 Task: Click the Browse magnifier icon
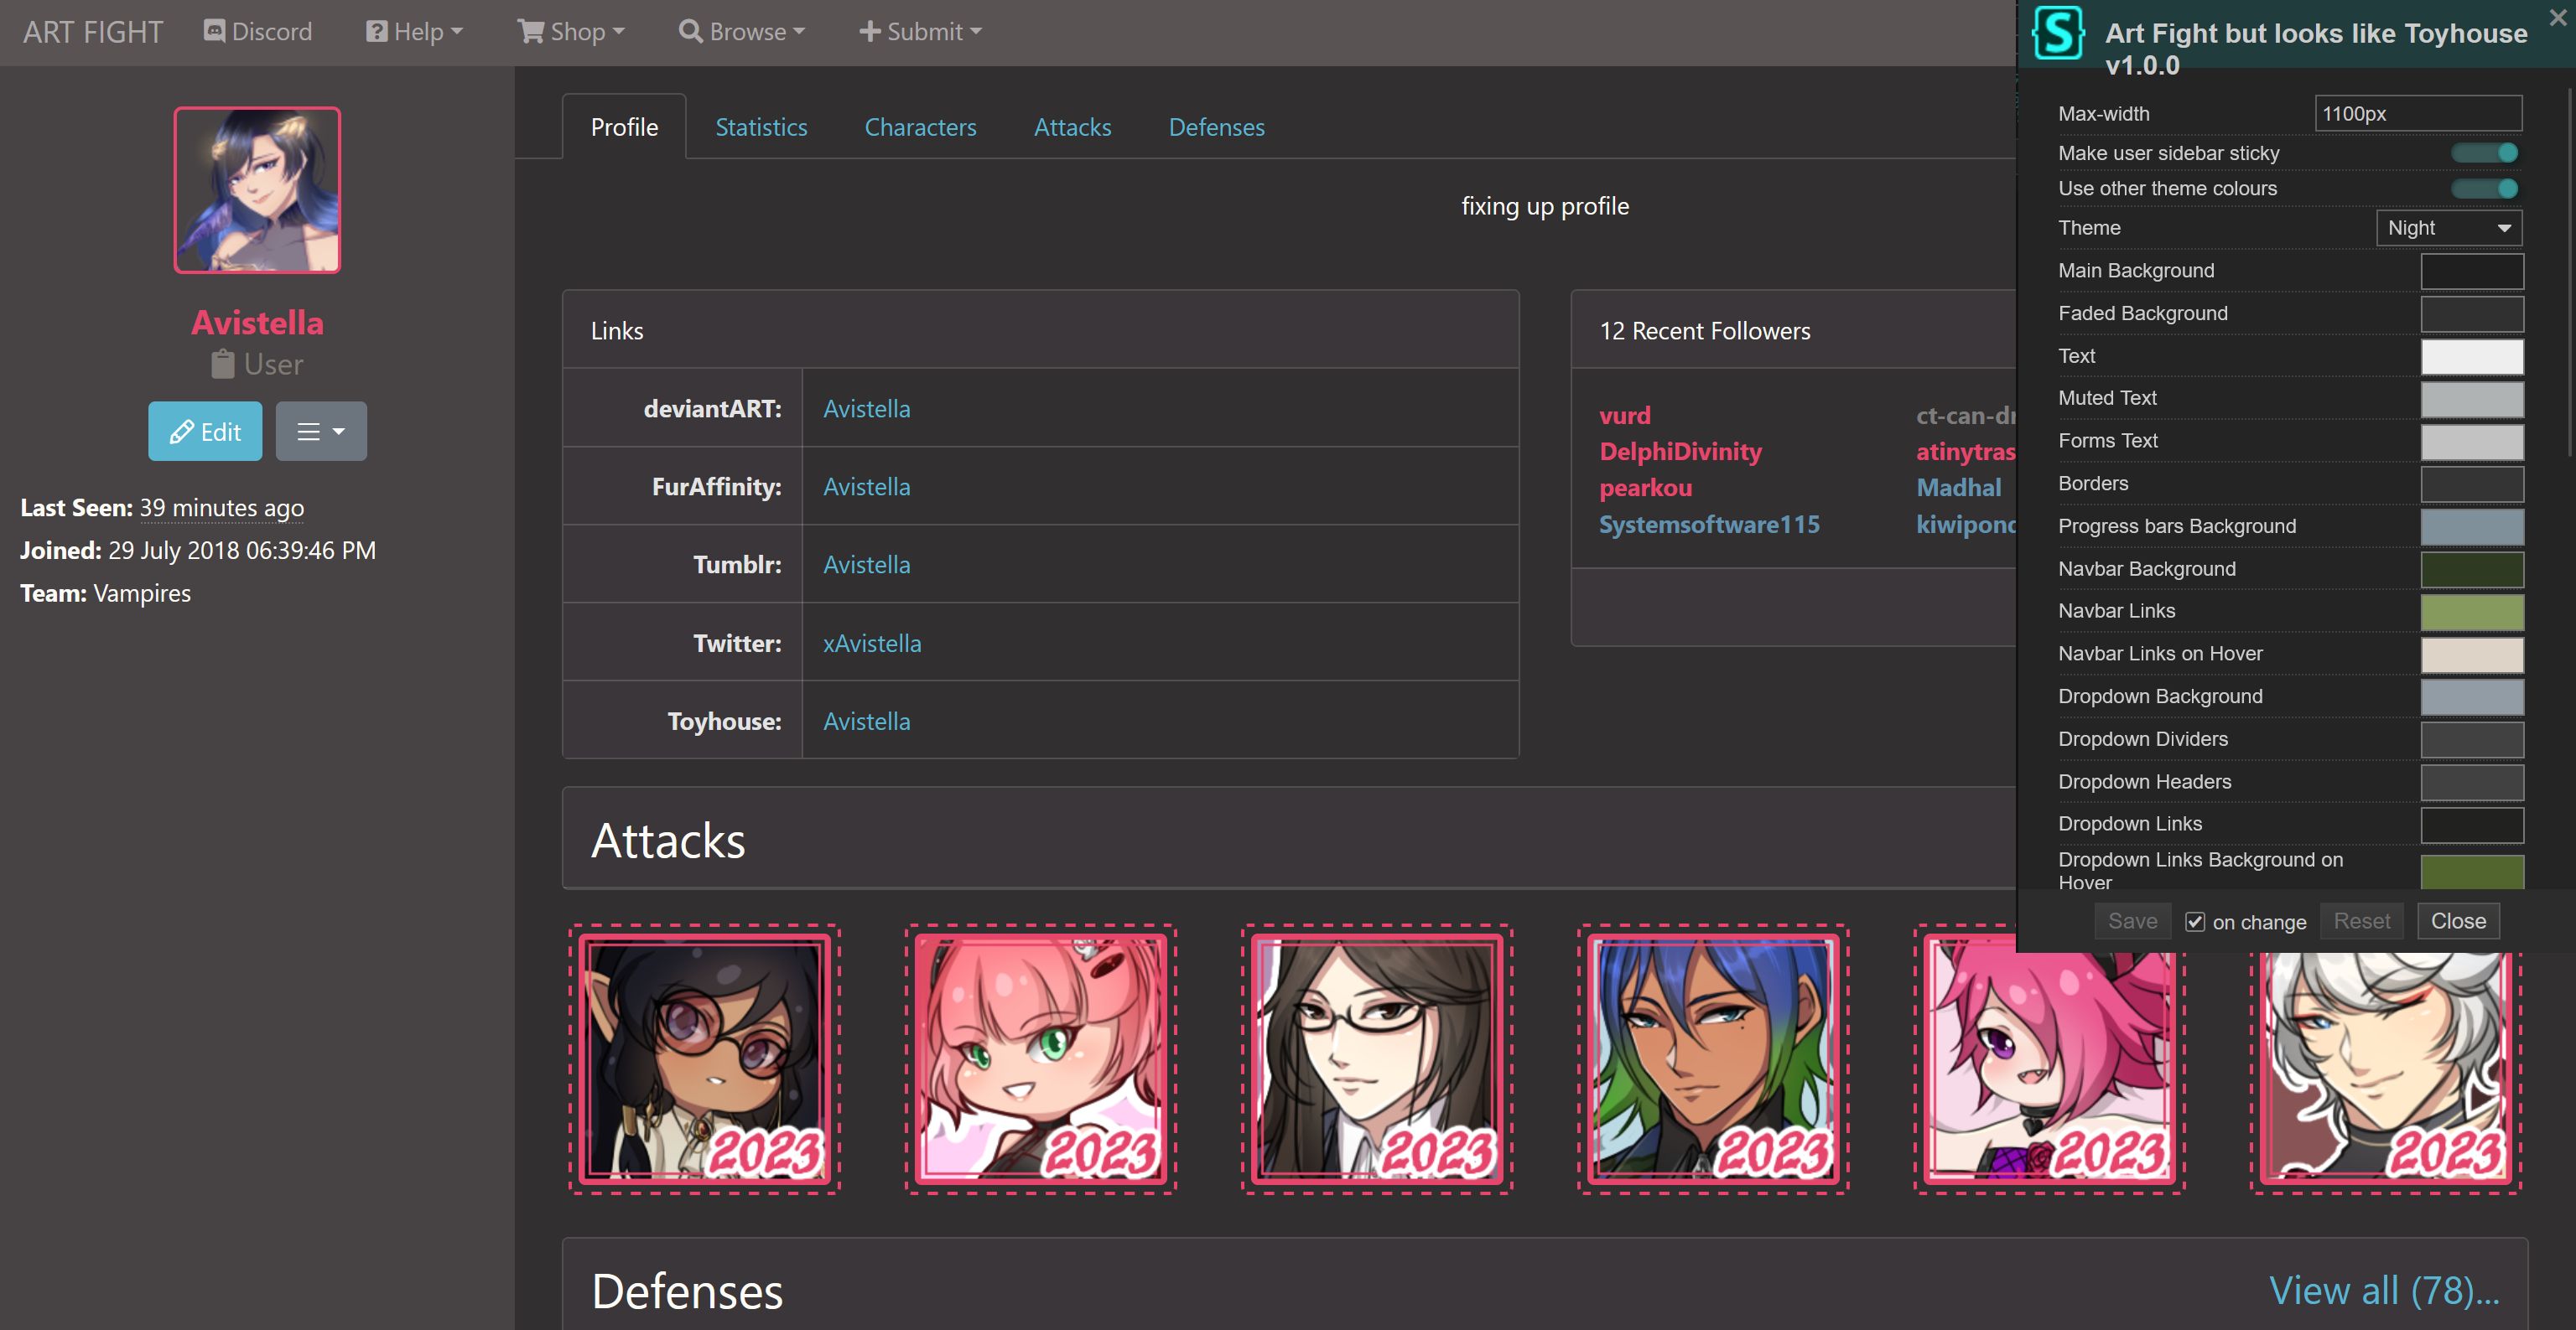click(690, 31)
